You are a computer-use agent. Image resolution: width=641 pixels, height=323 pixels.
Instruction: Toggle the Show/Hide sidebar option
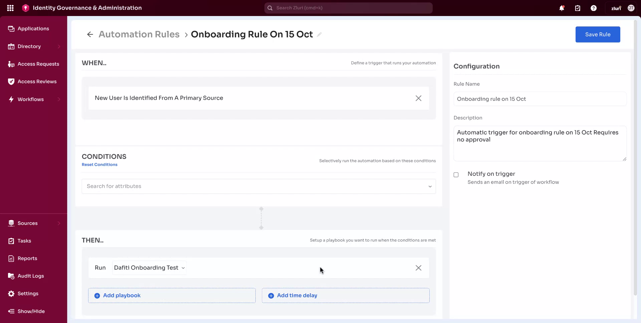(x=31, y=311)
